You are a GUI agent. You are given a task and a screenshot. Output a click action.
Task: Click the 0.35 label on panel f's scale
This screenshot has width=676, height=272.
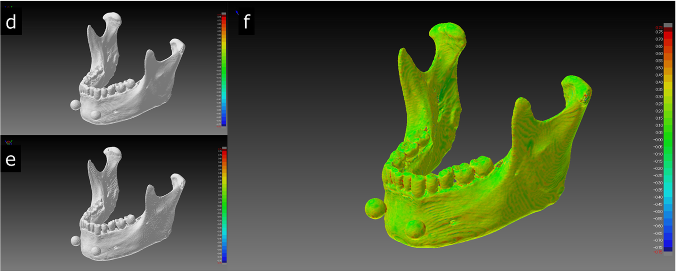pyautogui.click(x=659, y=90)
